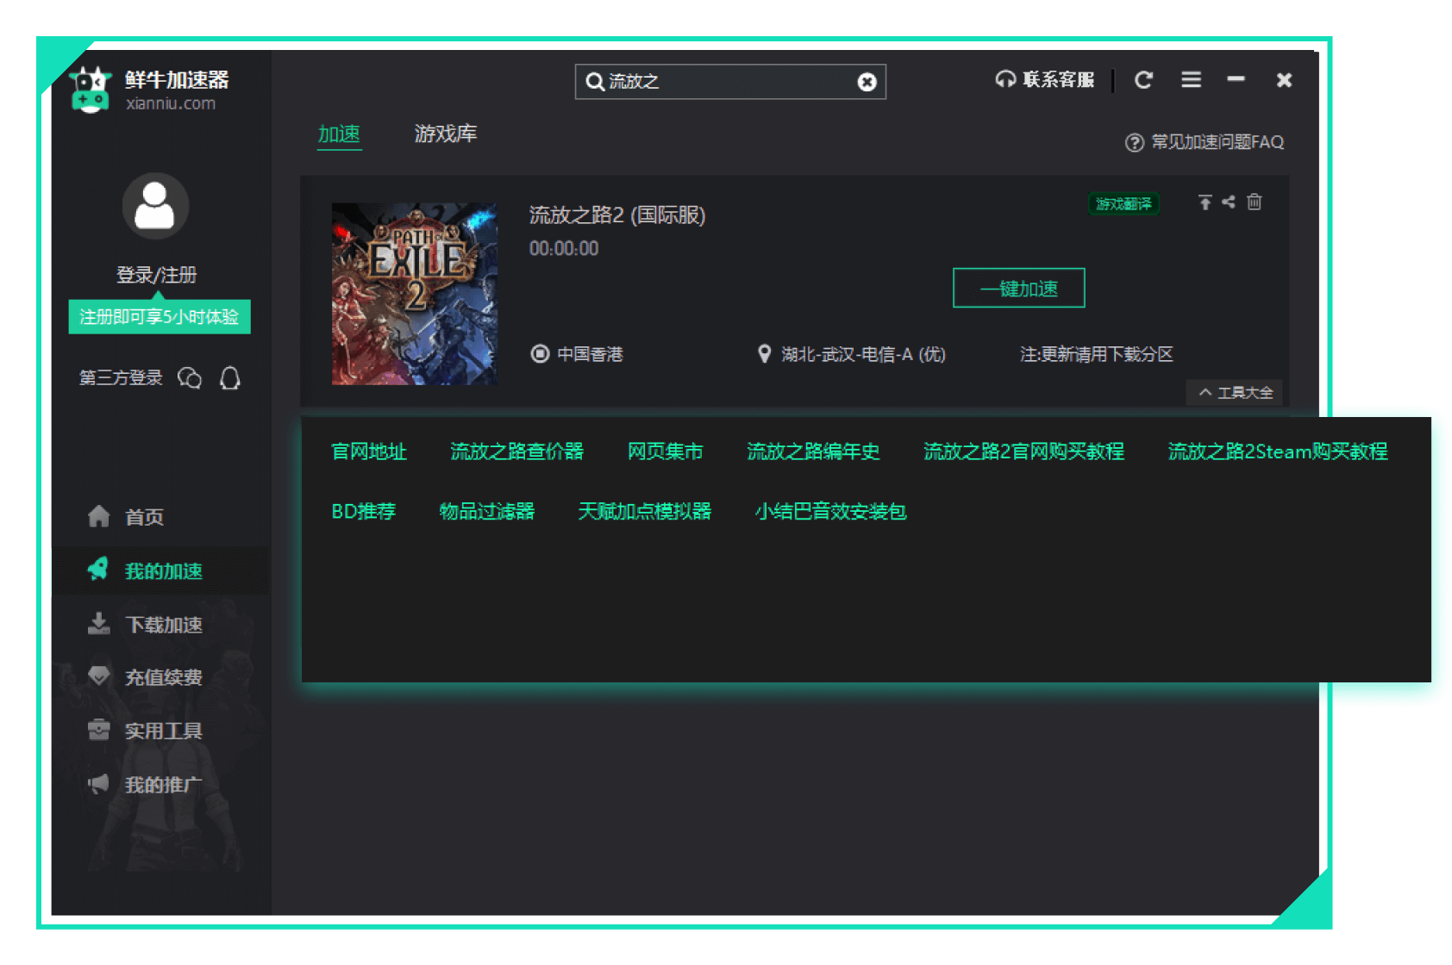Clear the search box with the X icon

(x=867, y=82)
